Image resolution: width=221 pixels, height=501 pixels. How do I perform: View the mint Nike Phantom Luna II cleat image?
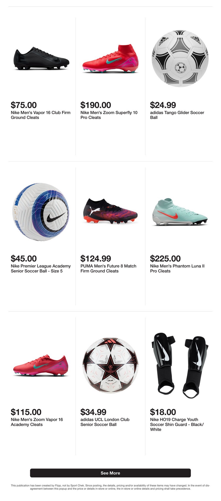[180, 212]
